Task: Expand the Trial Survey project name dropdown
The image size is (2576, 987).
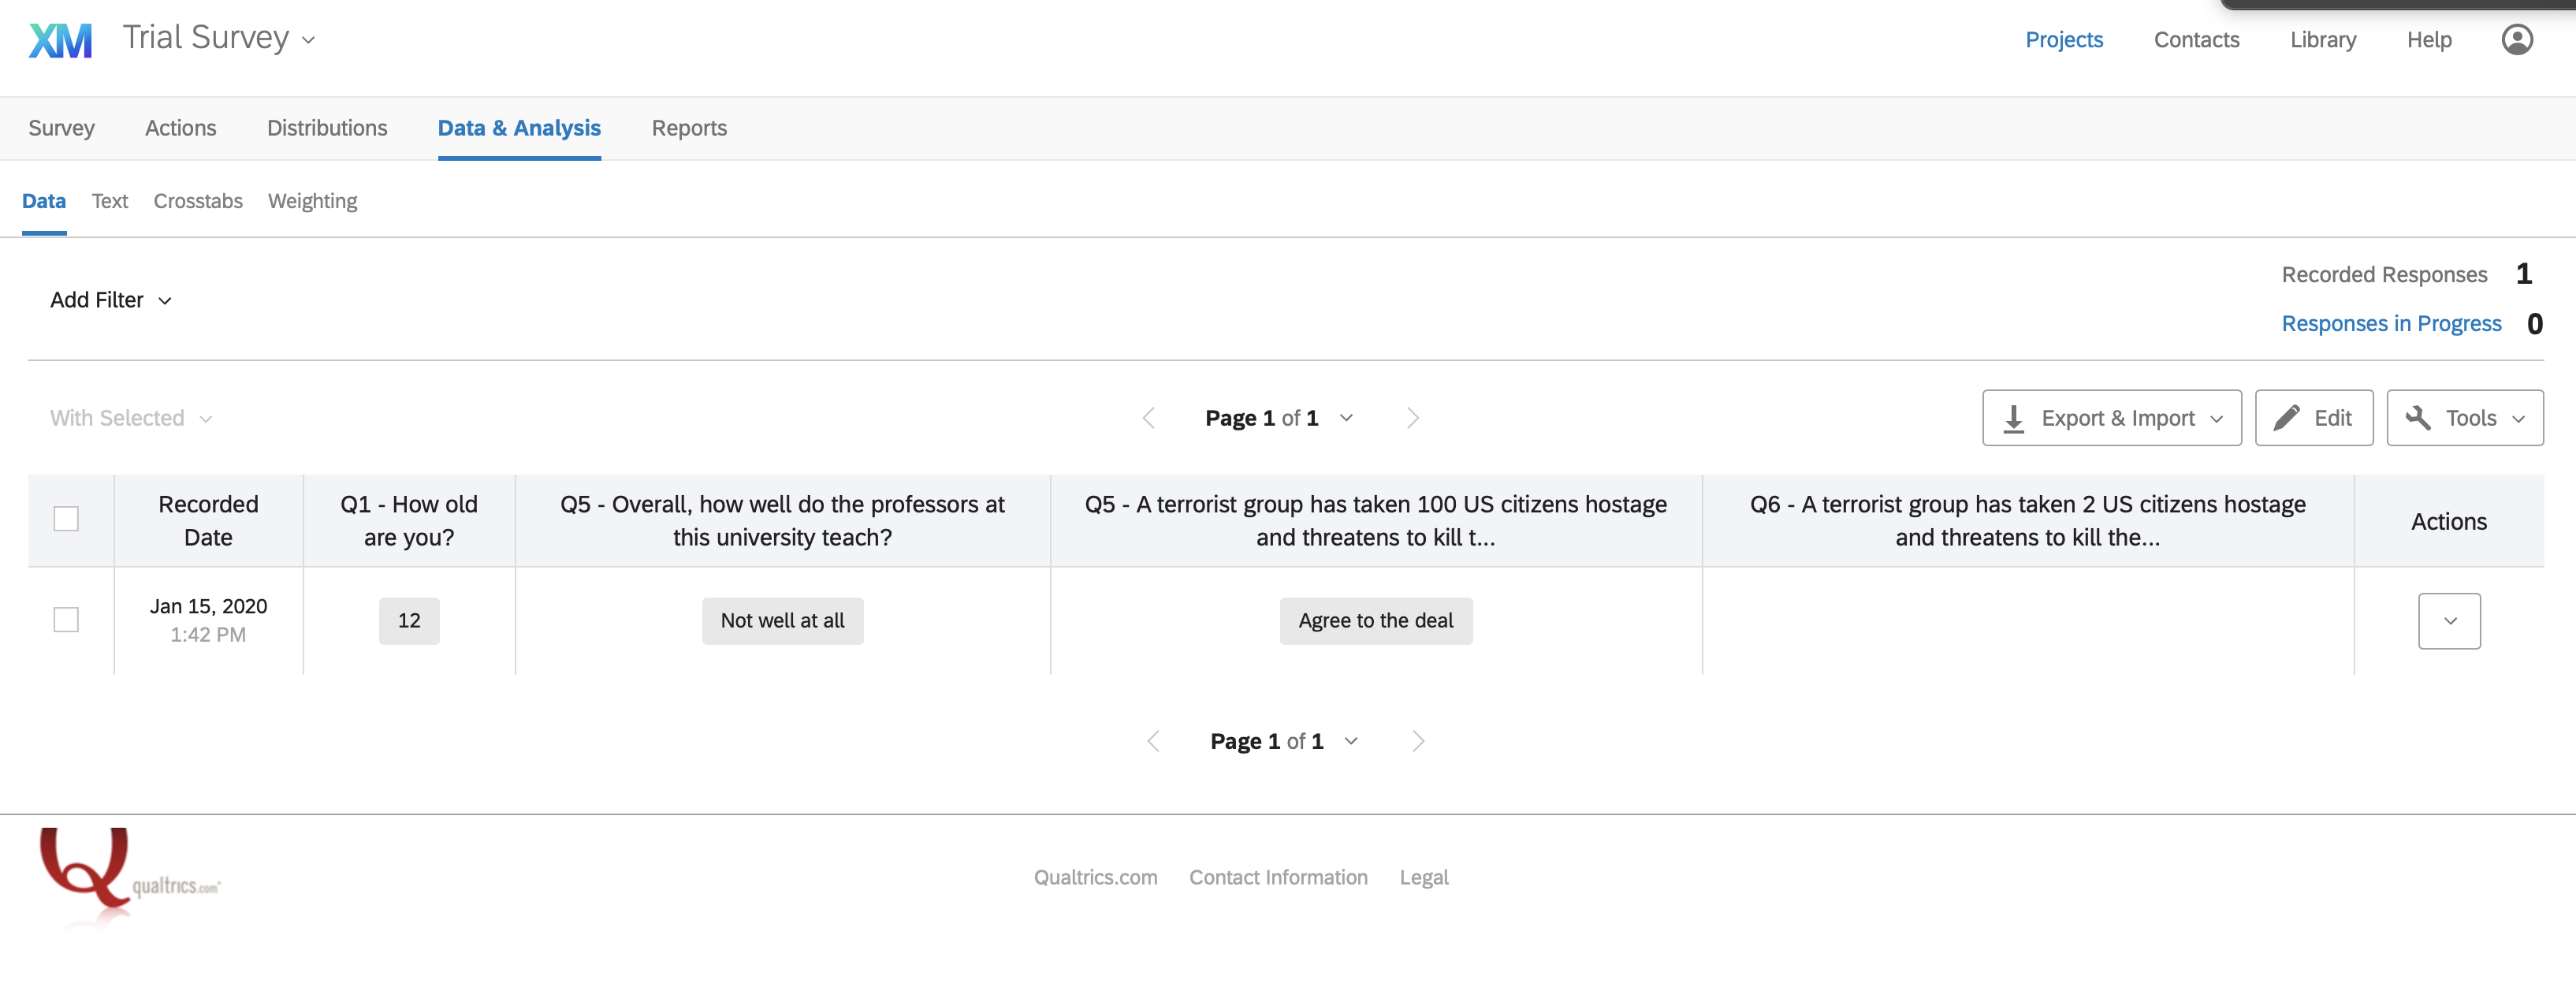Action: point(219,39)
